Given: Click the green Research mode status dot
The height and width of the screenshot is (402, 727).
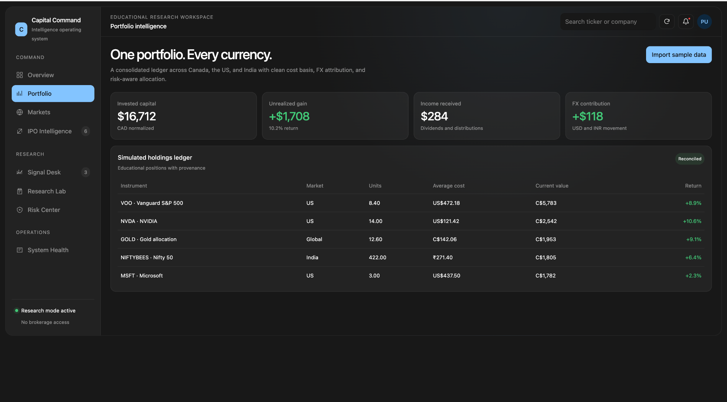Looking at the screenshot, I should tap(16, 311).
